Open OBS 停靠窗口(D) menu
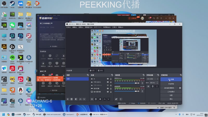Screen dimensions: 208x117 click(88, 27)
